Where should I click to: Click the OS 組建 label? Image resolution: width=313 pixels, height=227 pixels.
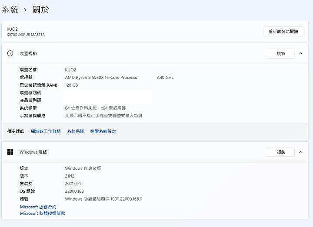tap(27, 191)
